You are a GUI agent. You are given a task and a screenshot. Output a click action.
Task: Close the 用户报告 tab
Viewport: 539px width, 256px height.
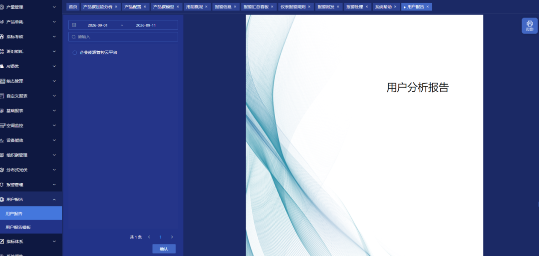428,6
